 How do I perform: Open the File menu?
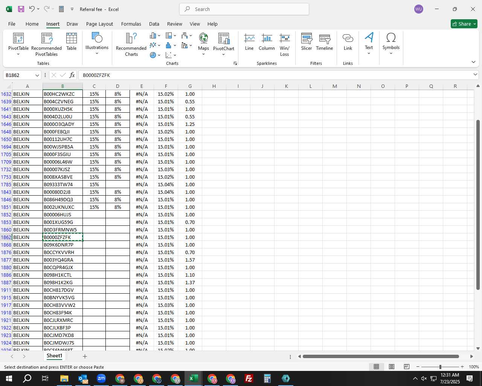click(x=12, y=24)
